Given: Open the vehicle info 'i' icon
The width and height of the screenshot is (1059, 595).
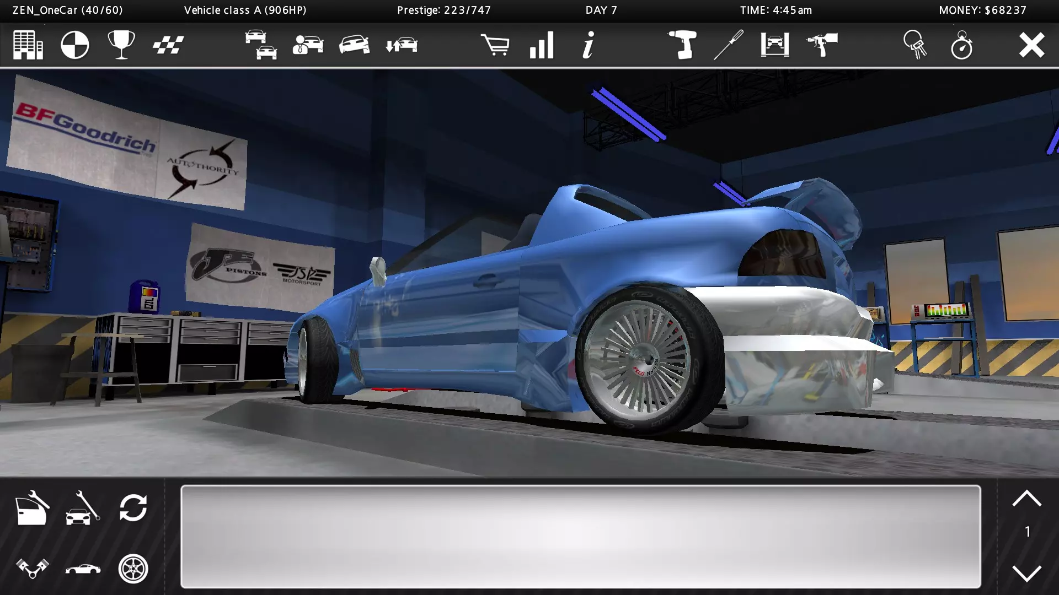Looking at the screenshot, I should click(588, 45).
